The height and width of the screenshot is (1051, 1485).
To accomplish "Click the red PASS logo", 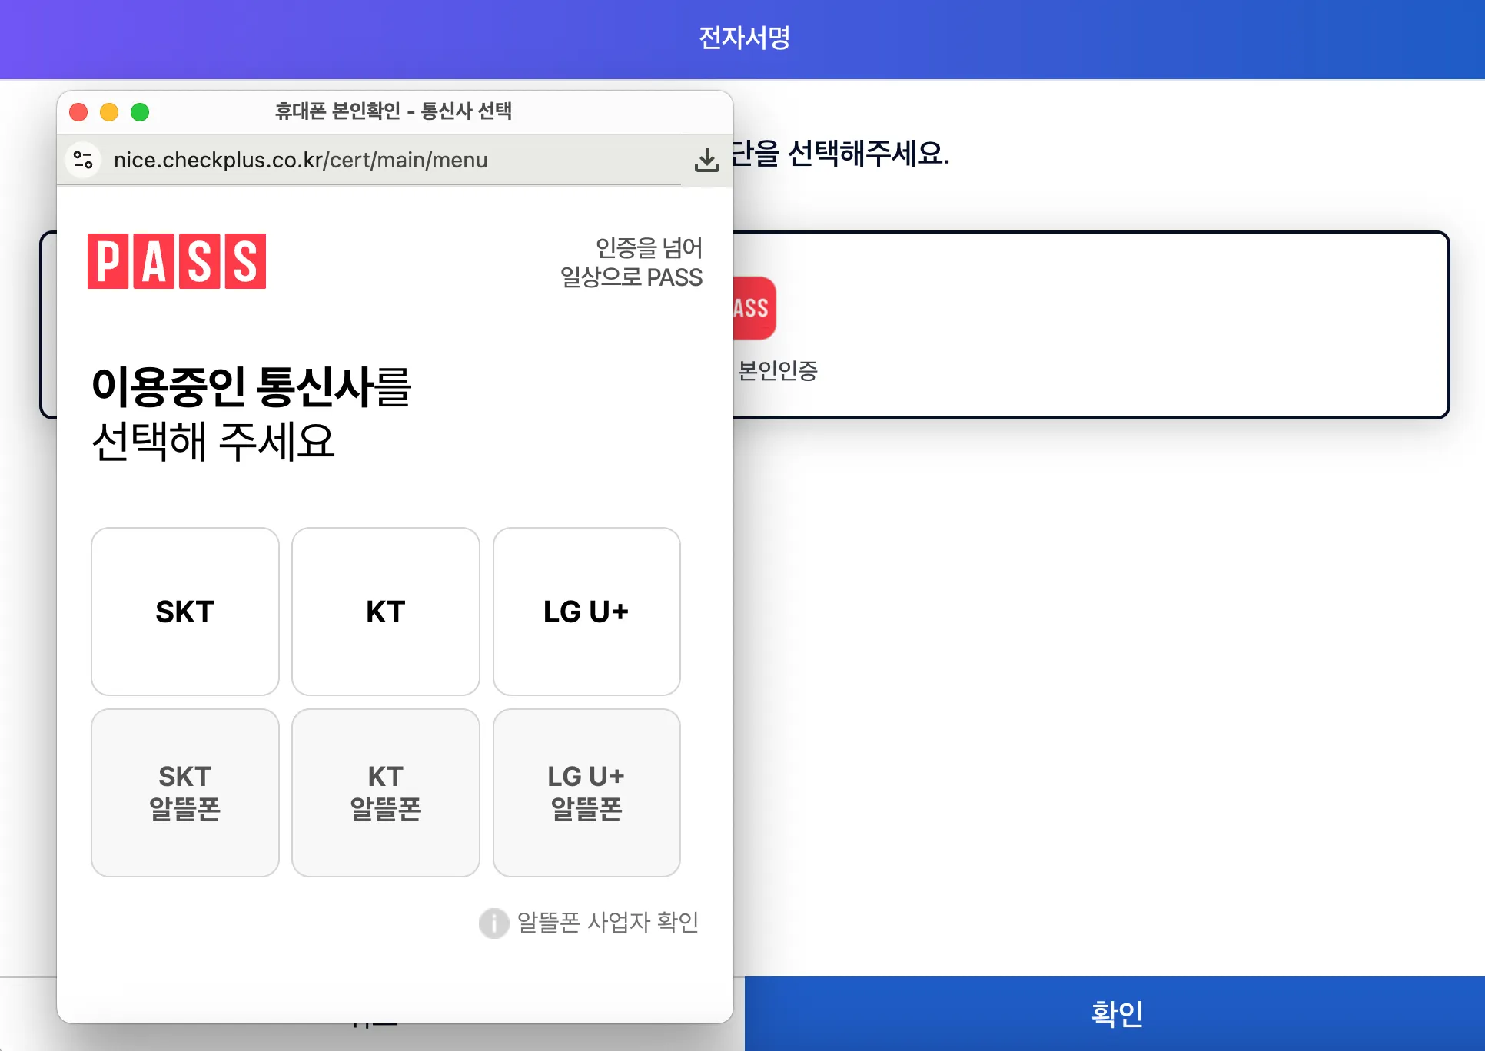I will tap(177, 261).
